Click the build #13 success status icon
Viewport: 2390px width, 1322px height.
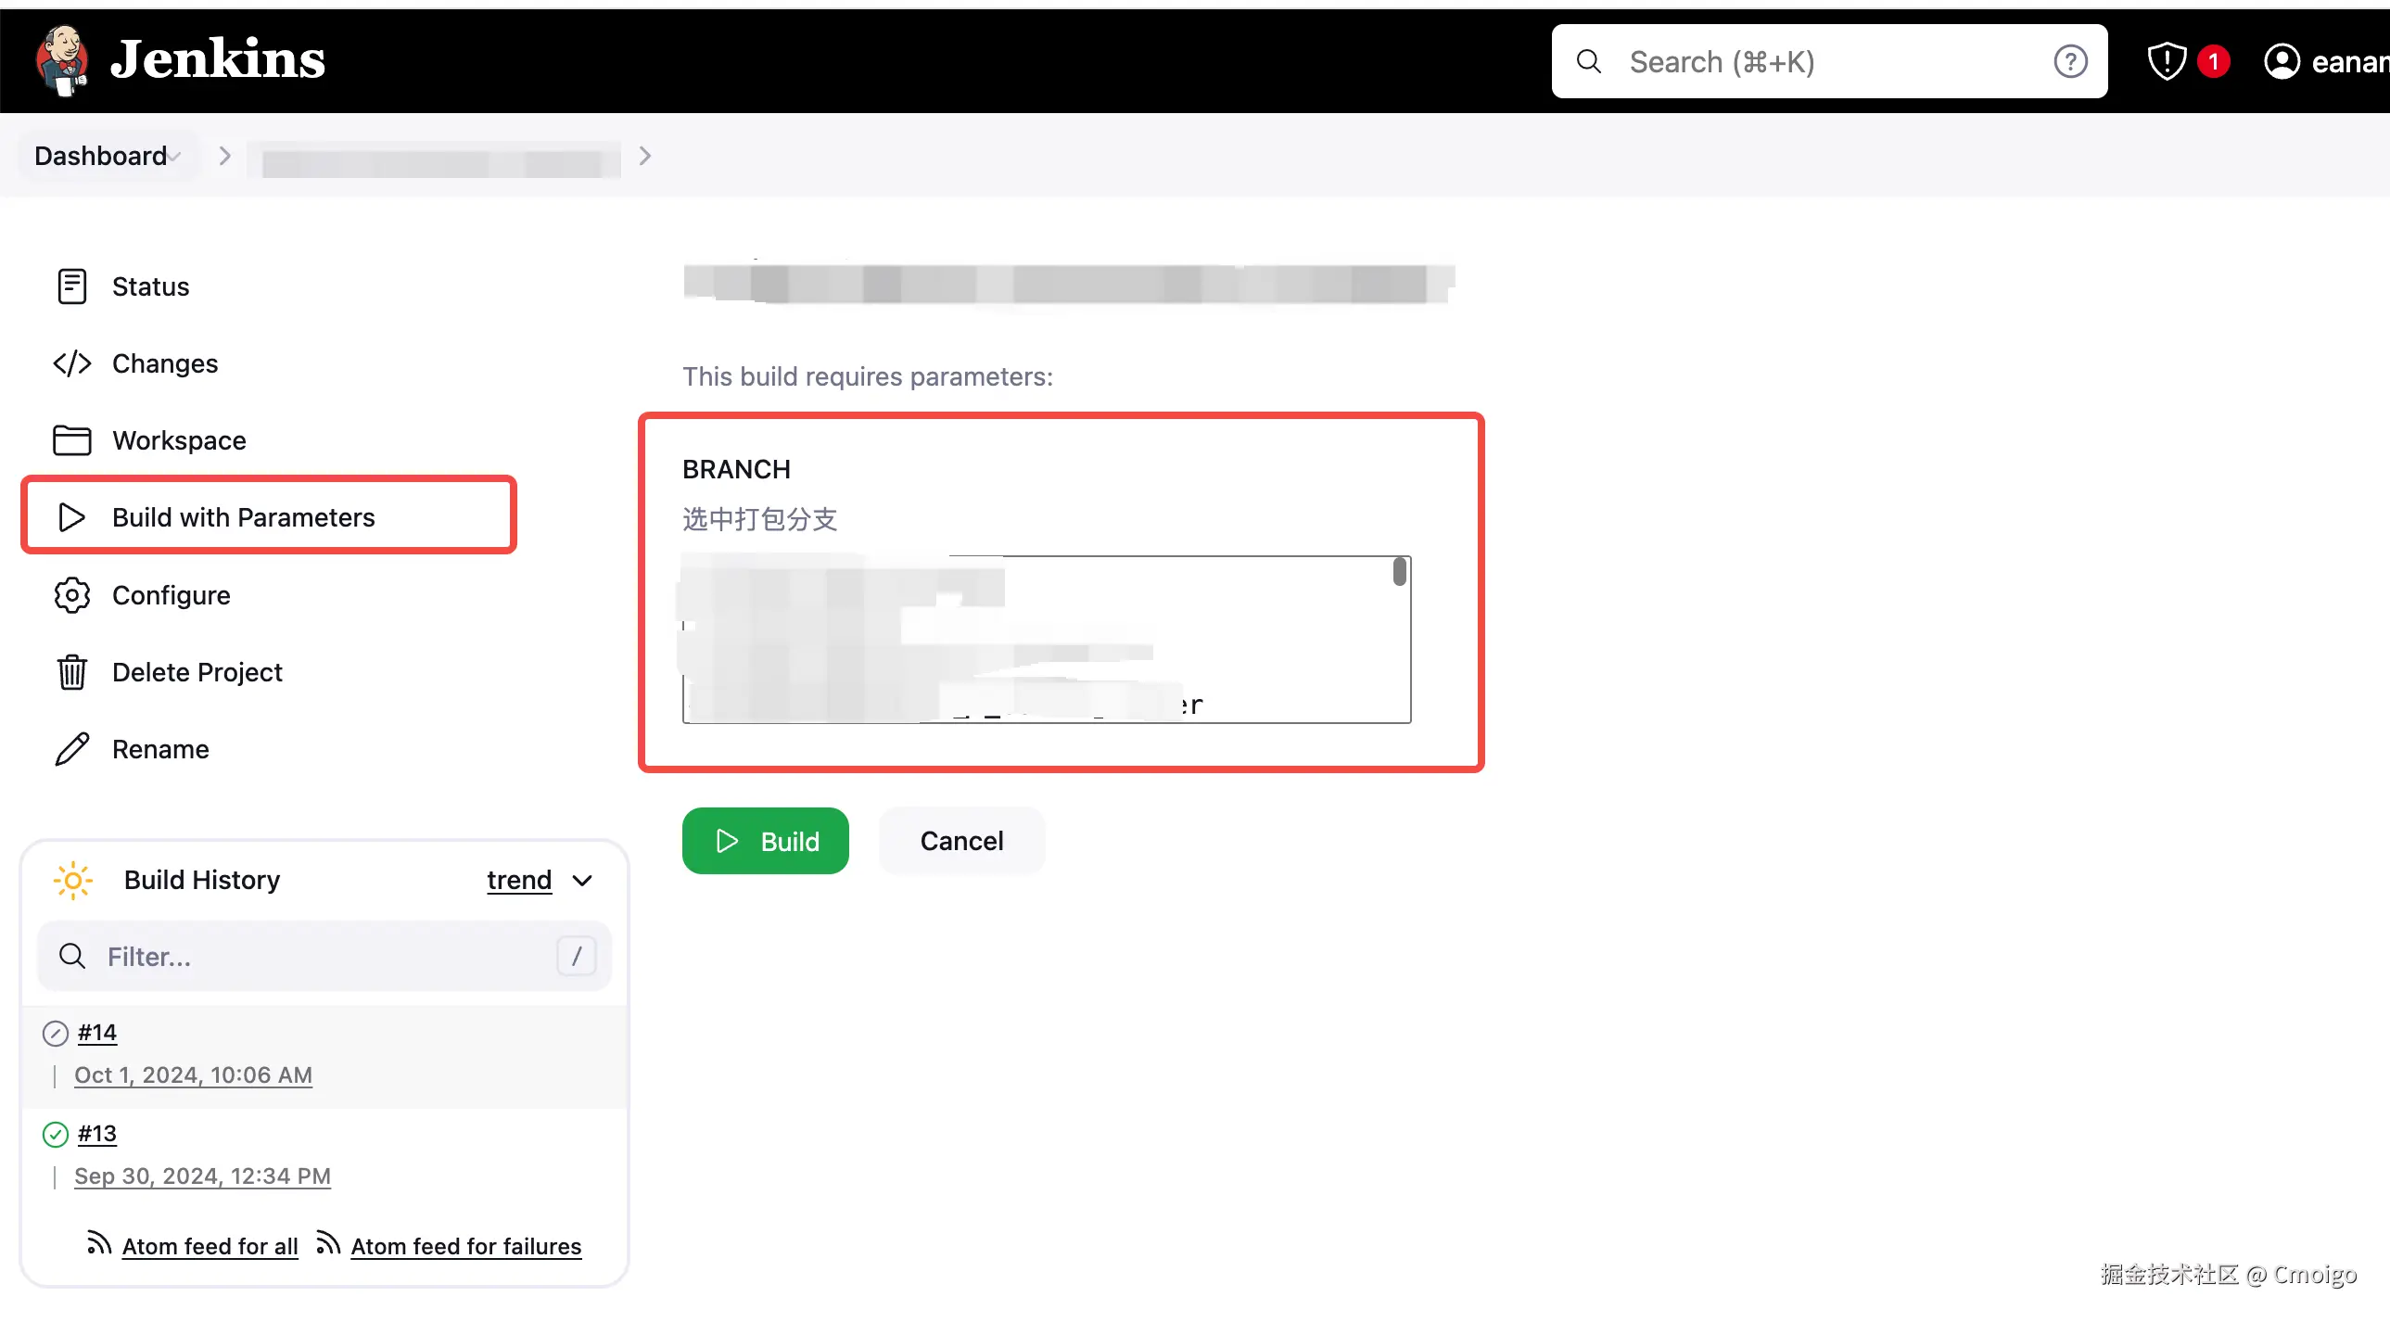(56, 1134)
